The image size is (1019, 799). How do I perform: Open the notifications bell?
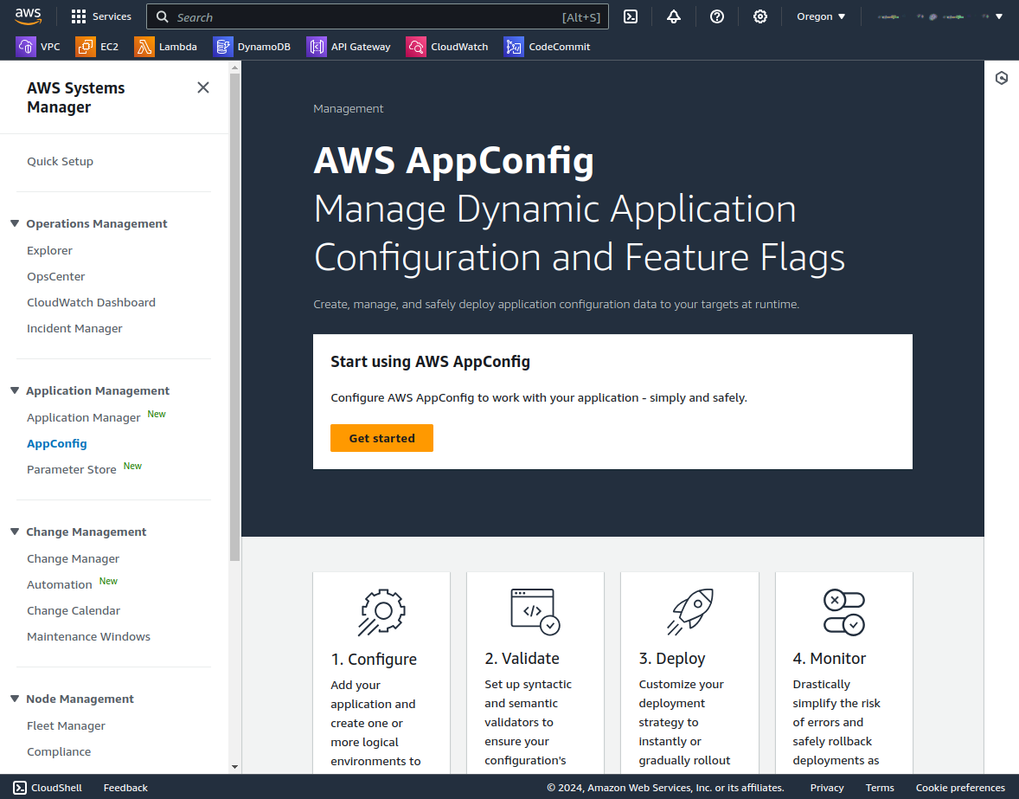pos(674,16)
